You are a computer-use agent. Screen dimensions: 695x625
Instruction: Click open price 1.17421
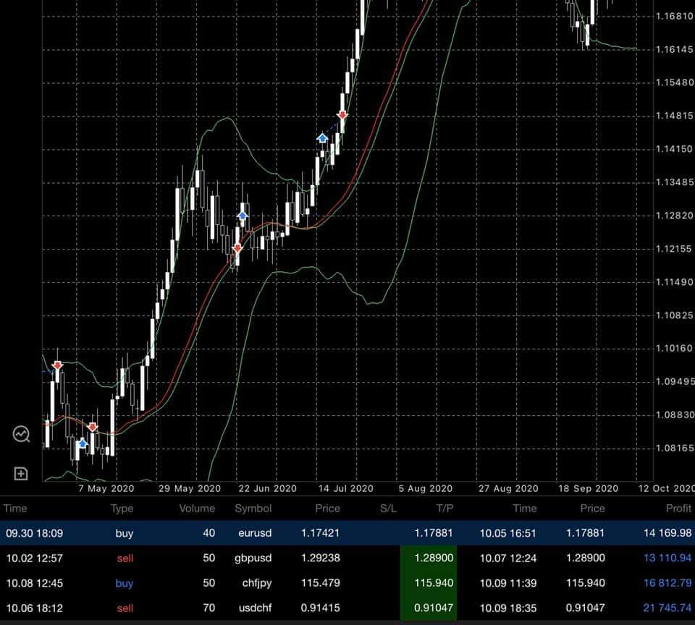point(321,533)
